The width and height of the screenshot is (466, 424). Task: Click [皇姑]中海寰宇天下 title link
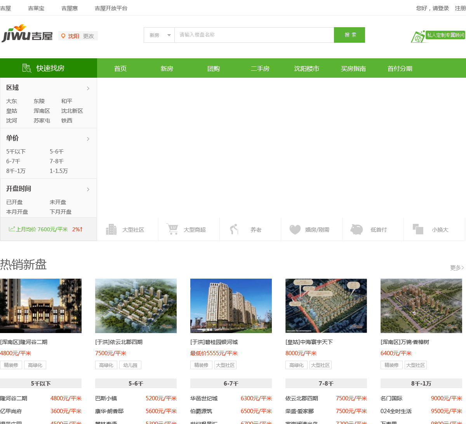tap(309, 342)
